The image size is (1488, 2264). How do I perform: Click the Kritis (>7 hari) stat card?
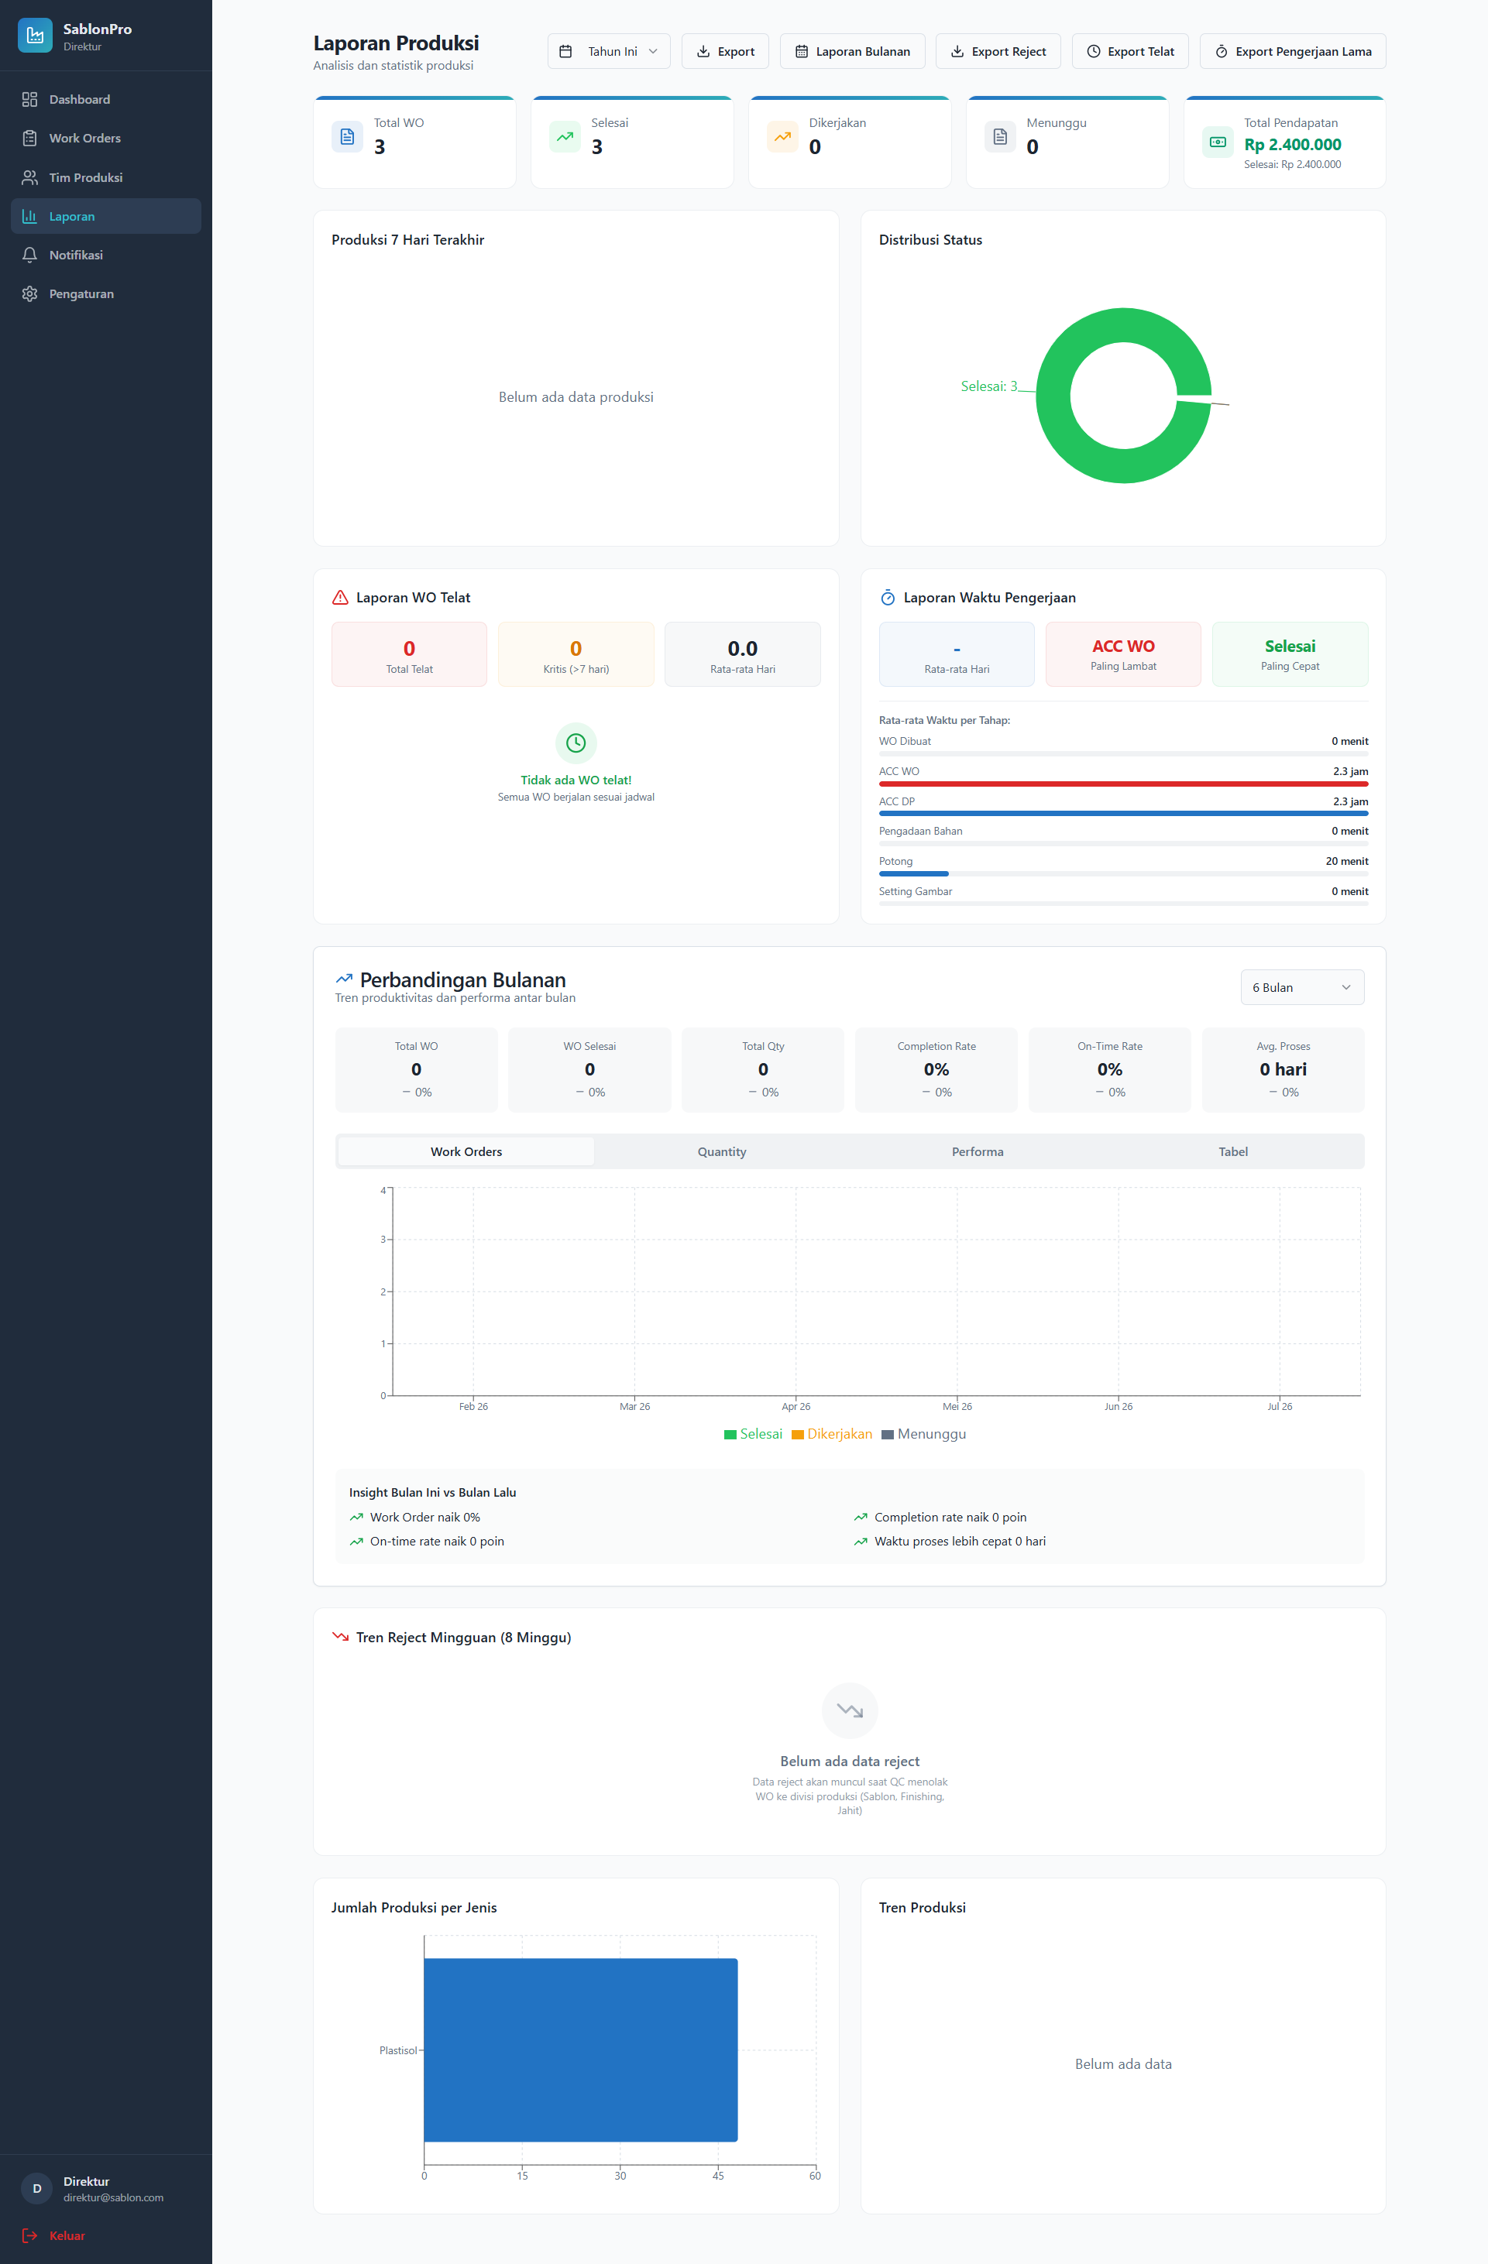coord(576,654)
